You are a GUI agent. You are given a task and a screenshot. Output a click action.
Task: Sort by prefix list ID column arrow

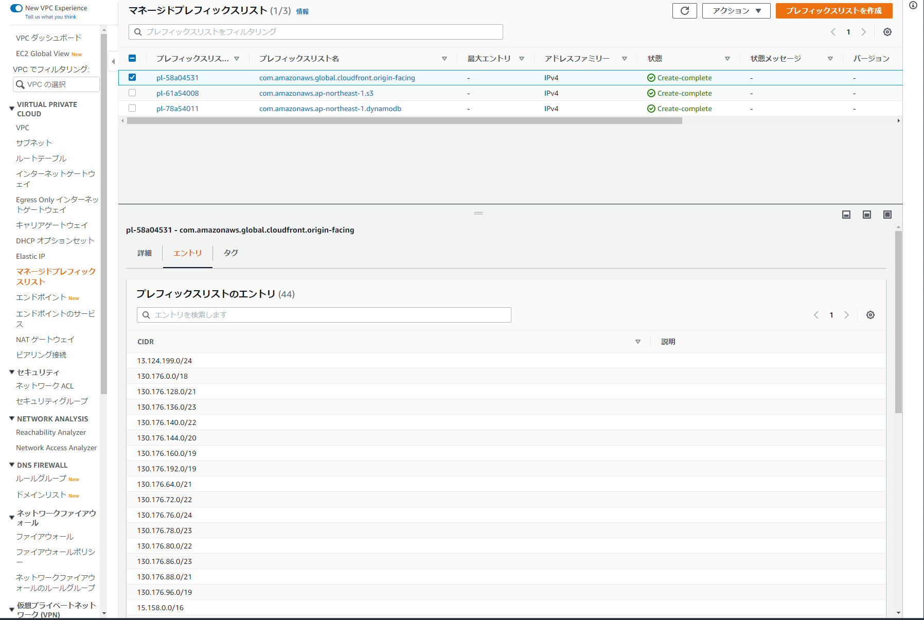coord(237,59)
